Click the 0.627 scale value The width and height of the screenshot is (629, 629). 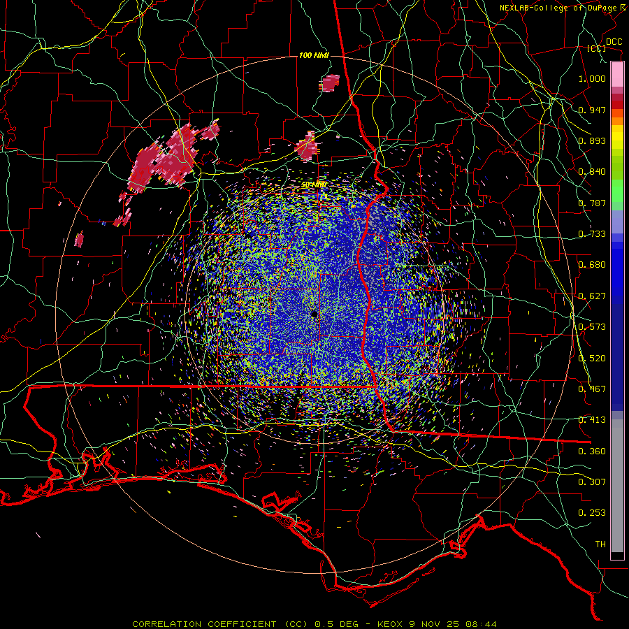592,296
